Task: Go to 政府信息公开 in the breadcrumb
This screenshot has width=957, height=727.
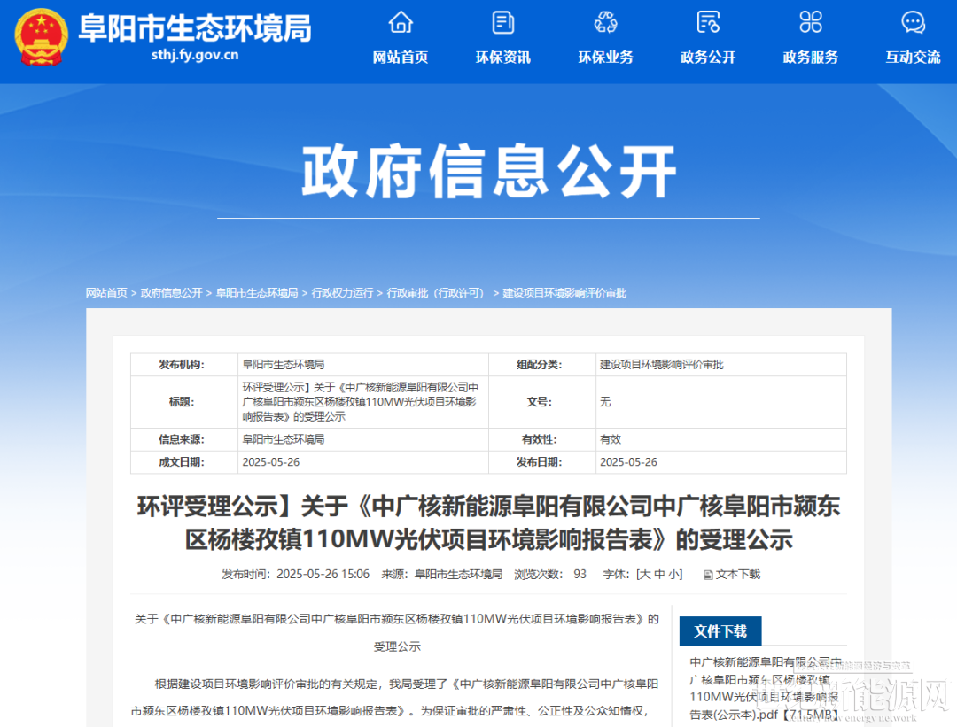Action: coord(172,293)
